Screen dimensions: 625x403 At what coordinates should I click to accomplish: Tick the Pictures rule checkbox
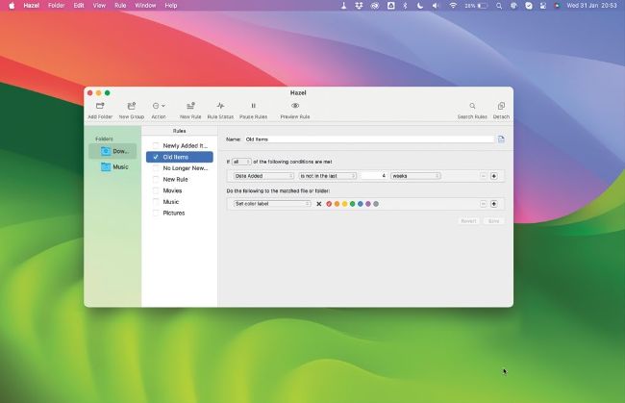[156, 213]
